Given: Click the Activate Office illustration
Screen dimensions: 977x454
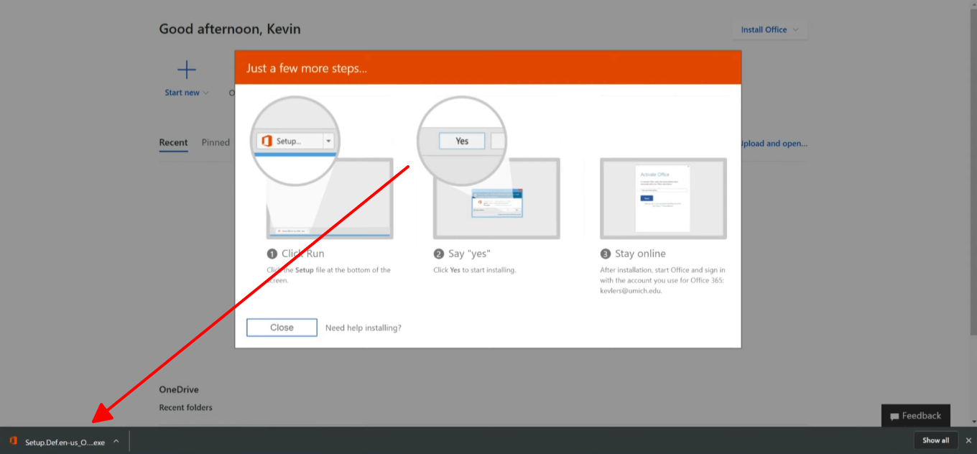Looking at the screenshot, I should coord(663,198).
